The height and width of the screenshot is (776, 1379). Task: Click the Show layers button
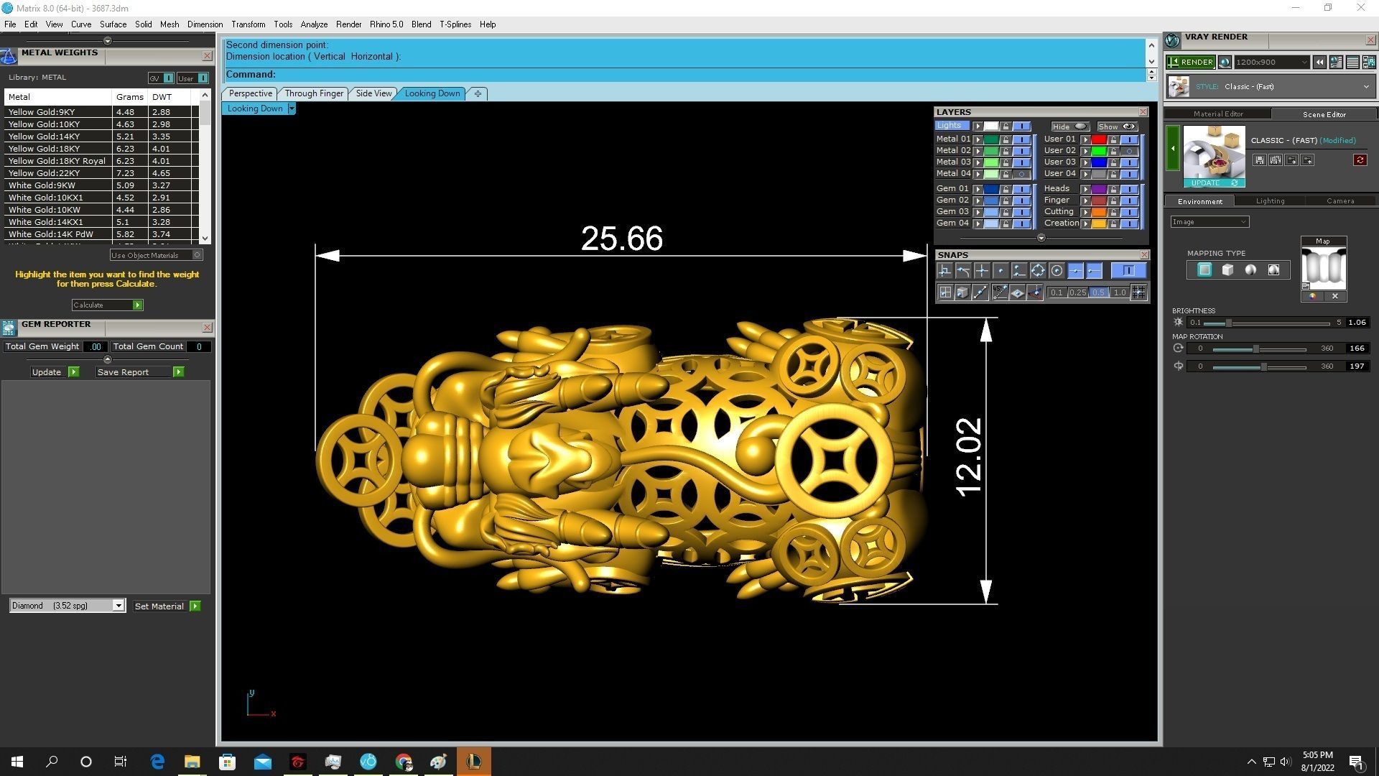[1117, 126]
